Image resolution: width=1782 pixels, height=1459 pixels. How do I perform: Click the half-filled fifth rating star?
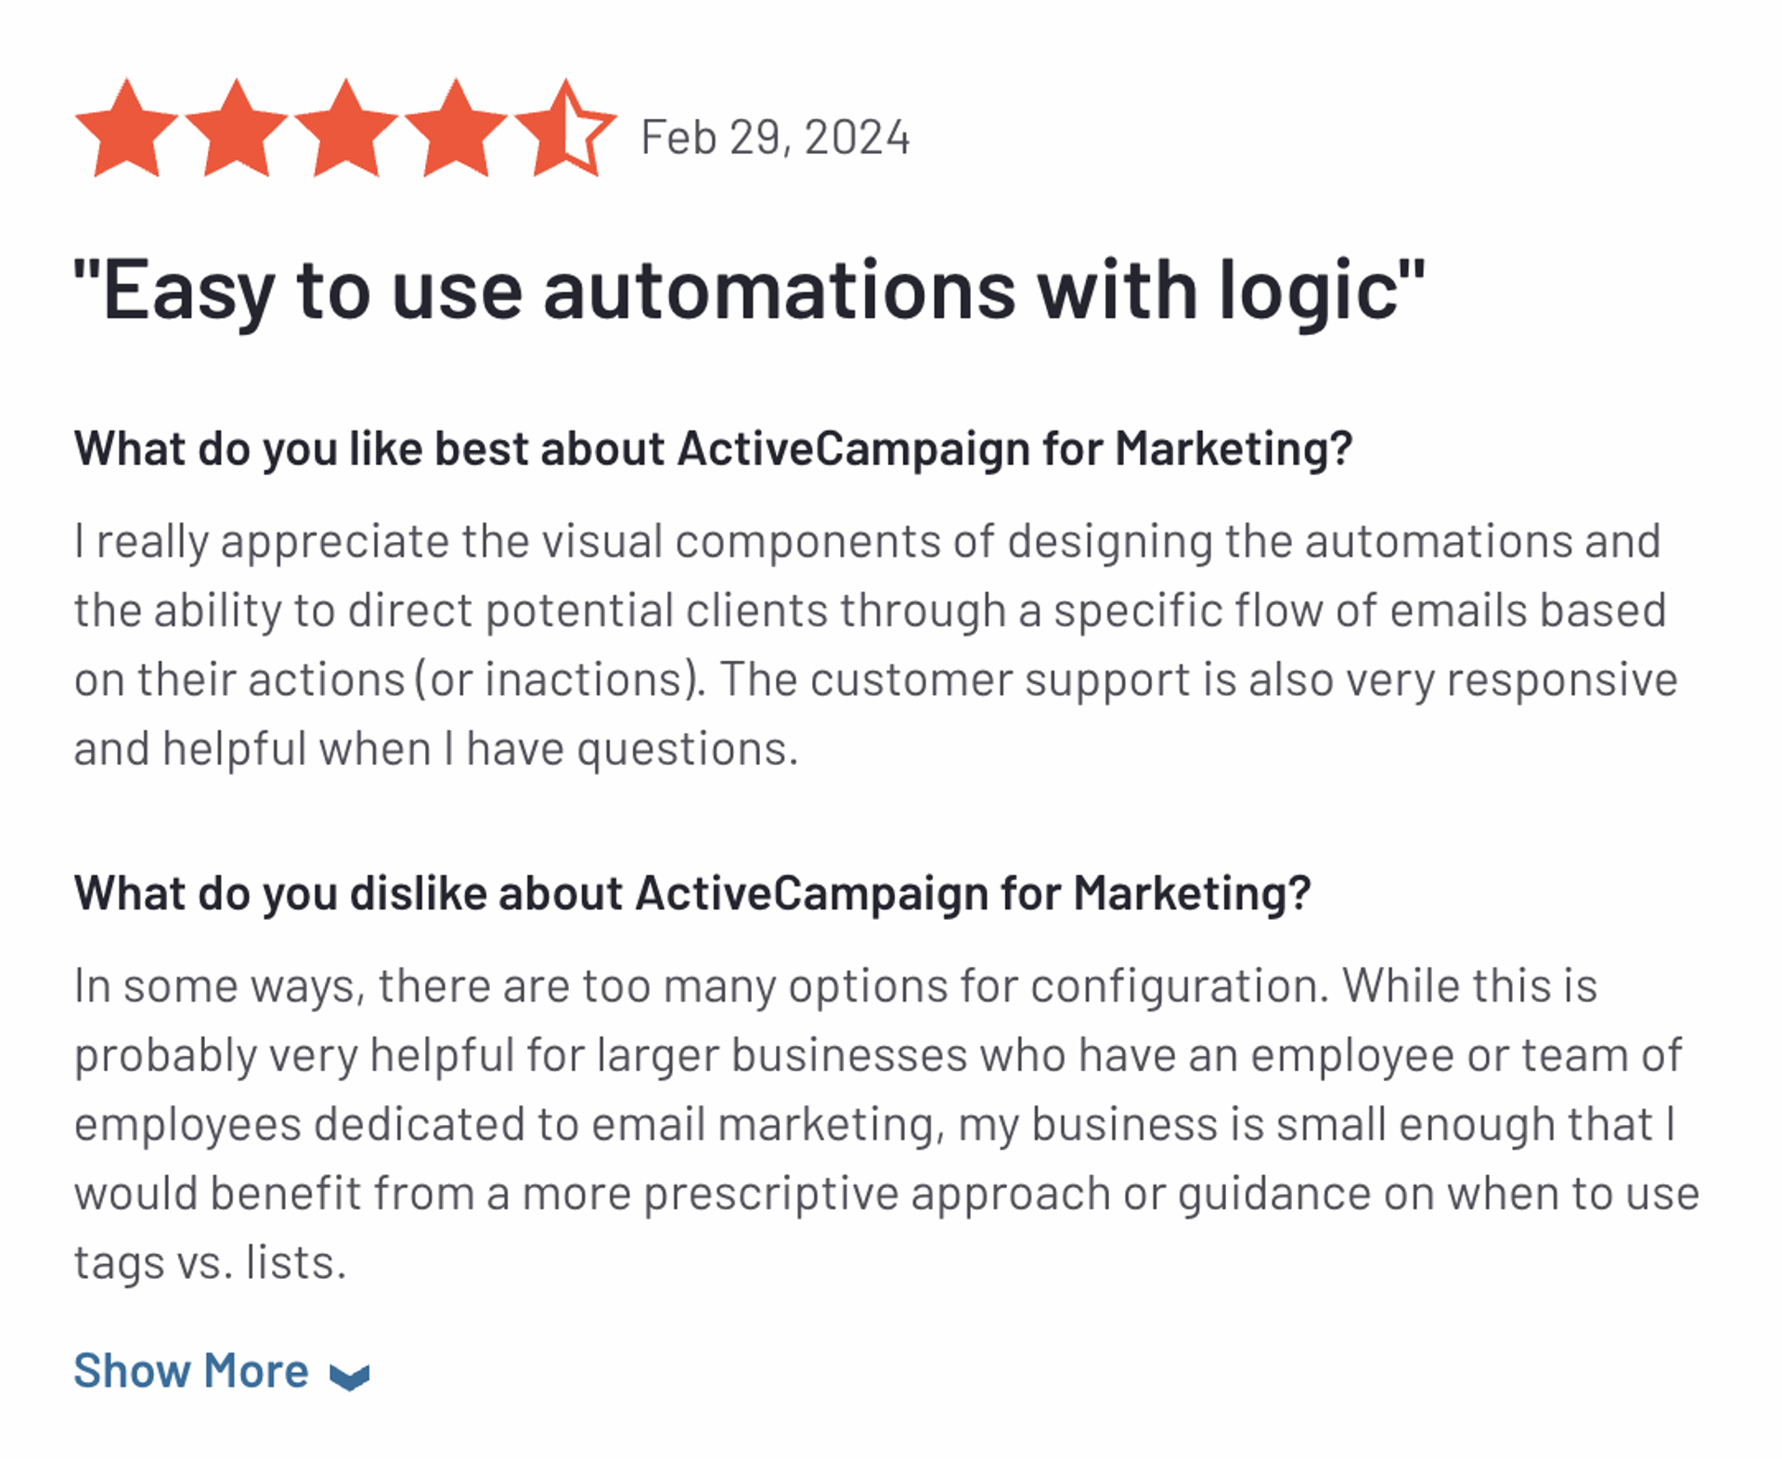564,130
